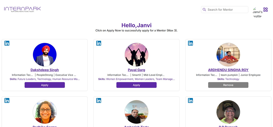Open Dakshdeep Singh's name link

pyautogui.click(x=45, y=70)
